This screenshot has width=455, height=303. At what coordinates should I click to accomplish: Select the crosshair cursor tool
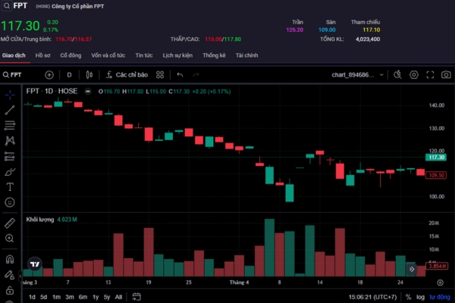tap(10, 95)
